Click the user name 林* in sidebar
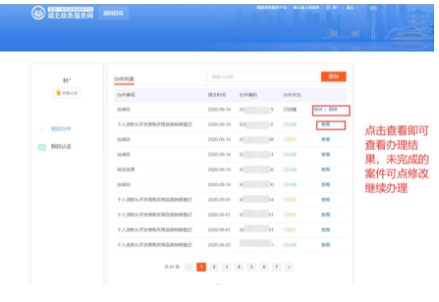439x302 pixels. tap(67, 81)
